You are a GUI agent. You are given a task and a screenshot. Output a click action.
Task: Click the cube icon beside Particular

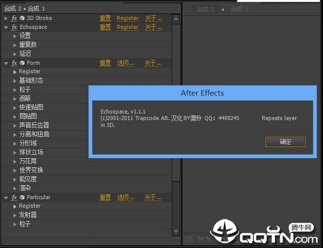[23, 198]
